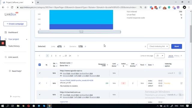192x108 pixels.
Task: Open Task View on taskbar
Action: tap(13, 106)
